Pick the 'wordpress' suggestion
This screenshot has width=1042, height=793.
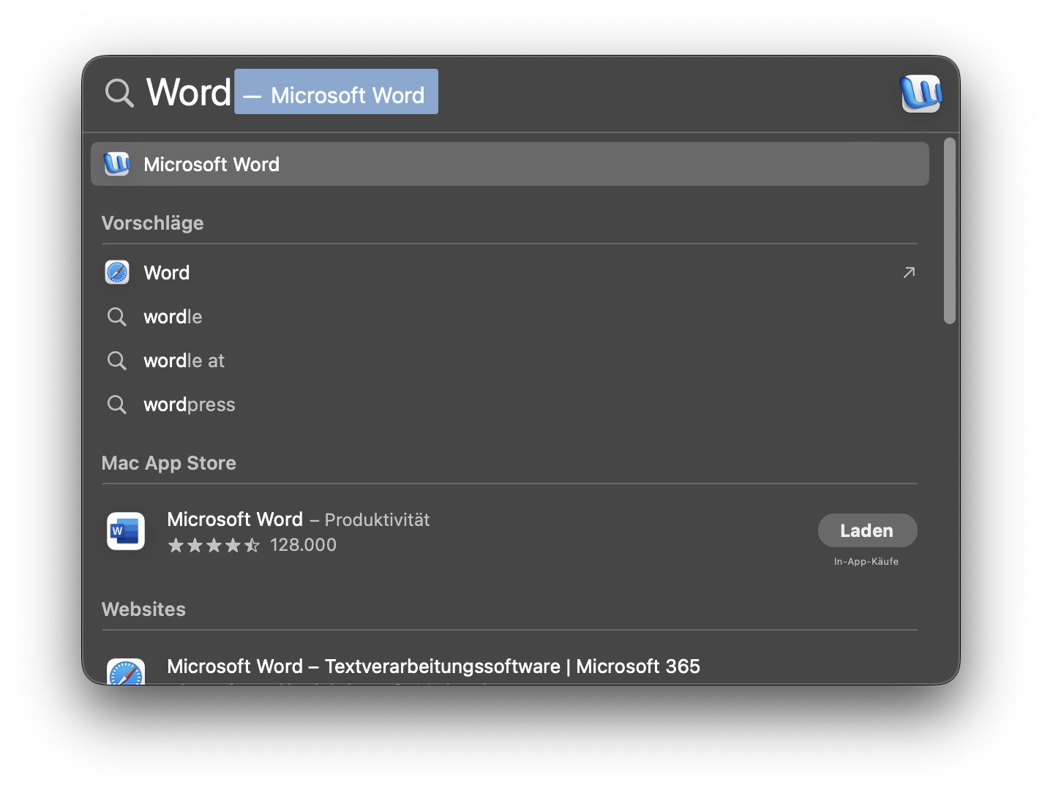(x=190, y=405)
